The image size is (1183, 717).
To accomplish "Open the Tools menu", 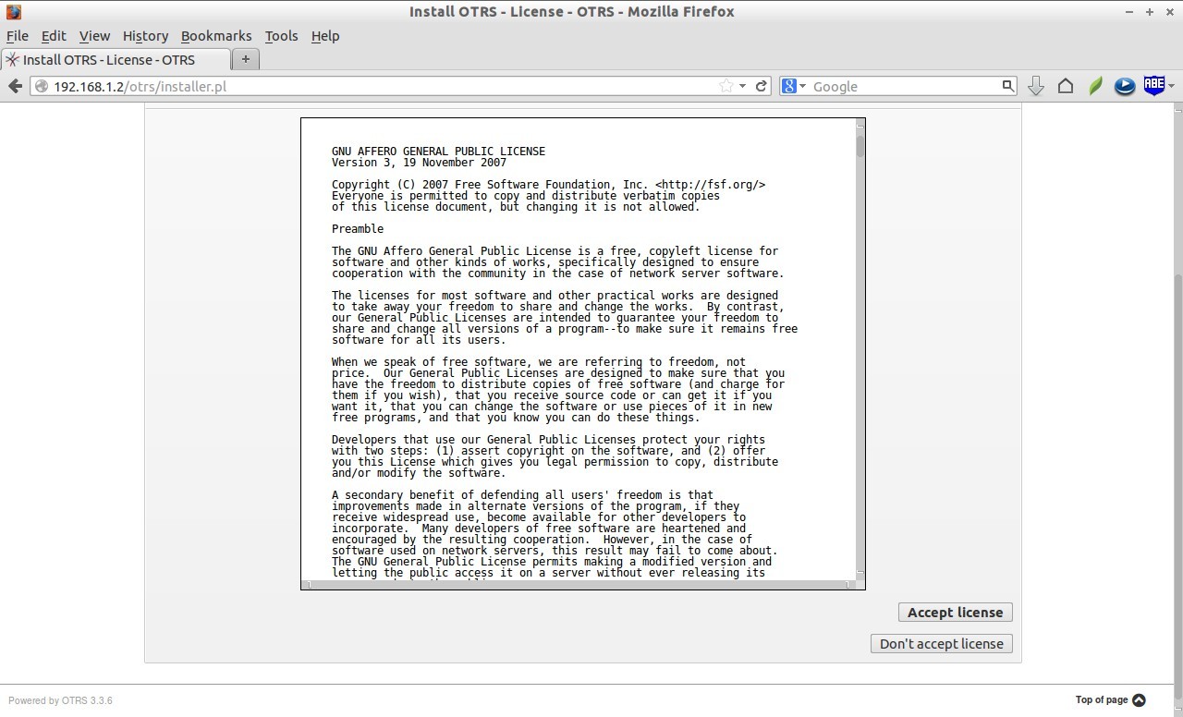I will [x=281, y=36].
